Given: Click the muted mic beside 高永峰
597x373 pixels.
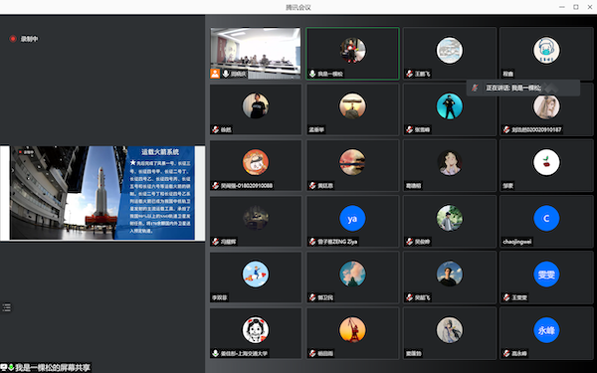Looking at the screenshot, I should pyautogui.click(x=506, y=353).
